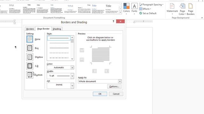Open the Effects menu
The image size is (204, 114).
145,9
